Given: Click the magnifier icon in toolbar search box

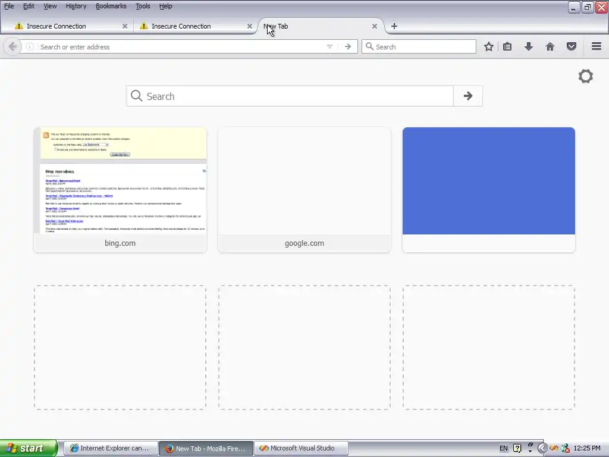Looking at the screenshot, I should (370, 46).
